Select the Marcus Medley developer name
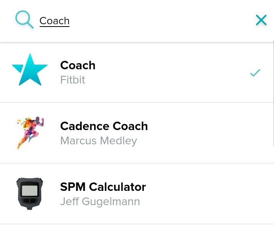This screenshot has height=239, width=274. pyautogui.click(x=99, y=141)
